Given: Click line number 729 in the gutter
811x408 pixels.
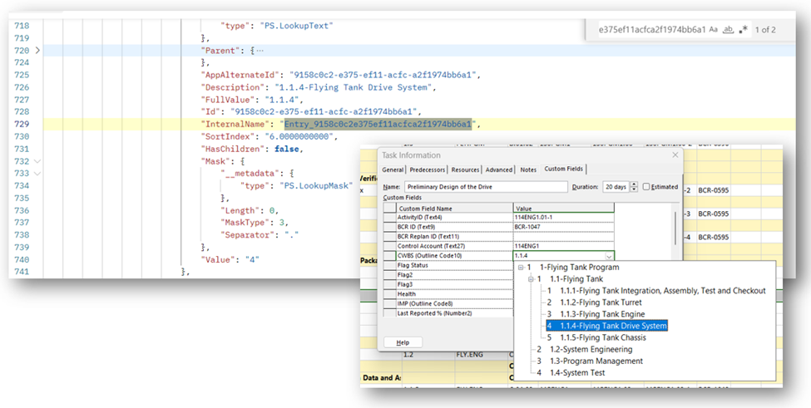Looking at the screenshot, I should click(x=21, y=125).
